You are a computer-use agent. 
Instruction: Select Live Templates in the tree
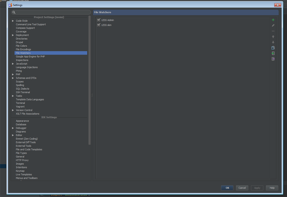click(x=24, y=174)
